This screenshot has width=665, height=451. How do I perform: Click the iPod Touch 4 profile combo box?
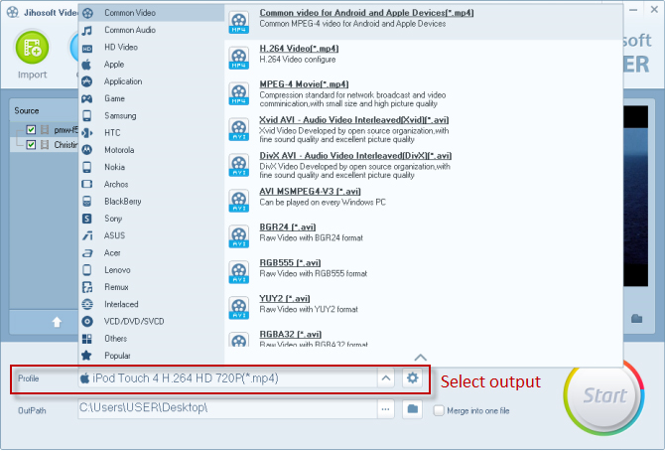pos(228,378)
